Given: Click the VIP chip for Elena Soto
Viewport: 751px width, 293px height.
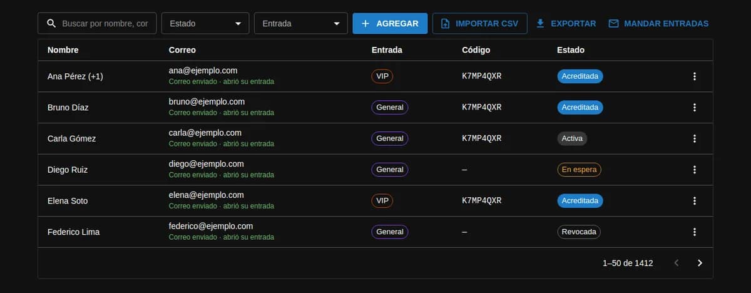Looking at the screenshot, I should click(x=382, y=201).
